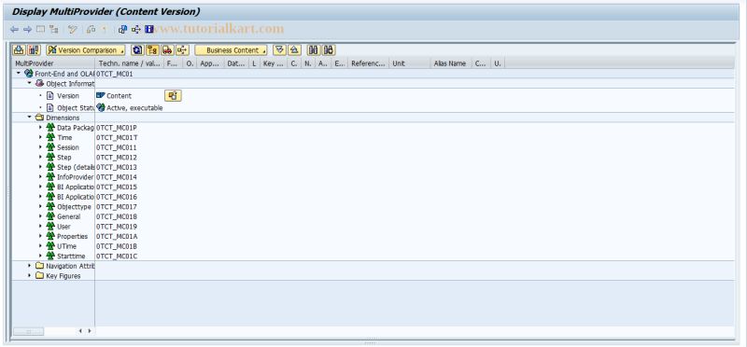747x347 pixels.
Task: Expand the Session dimension node
Action: pos(40,147)
